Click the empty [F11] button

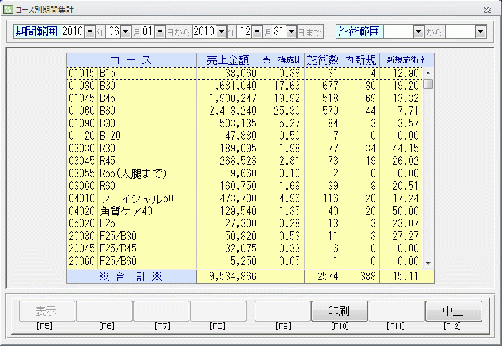396,311
